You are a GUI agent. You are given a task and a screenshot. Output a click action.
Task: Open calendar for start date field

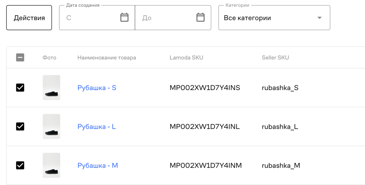[x=124, y=17]
